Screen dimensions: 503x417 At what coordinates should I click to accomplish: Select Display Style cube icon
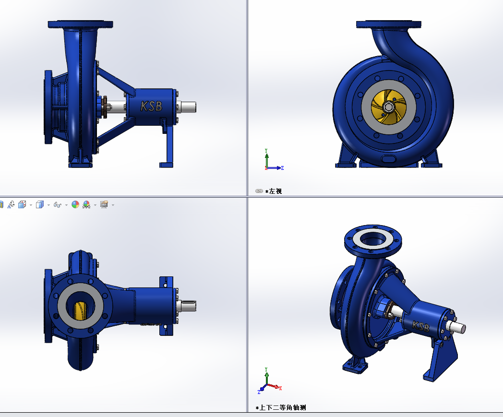click(x=40, y=204)
